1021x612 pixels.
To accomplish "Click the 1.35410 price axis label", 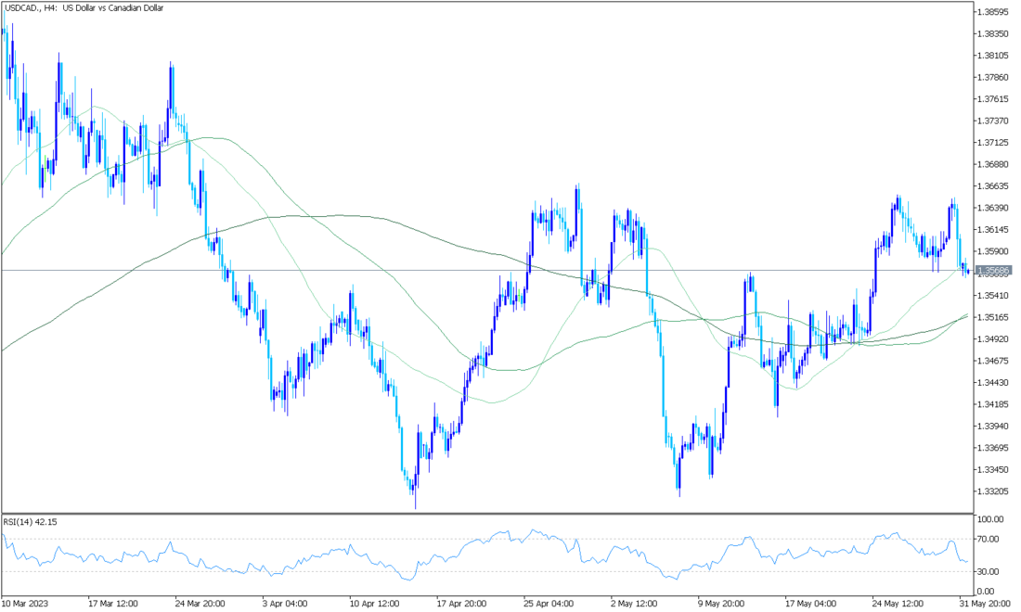I will pyautogui.click(x=994, y=295).
